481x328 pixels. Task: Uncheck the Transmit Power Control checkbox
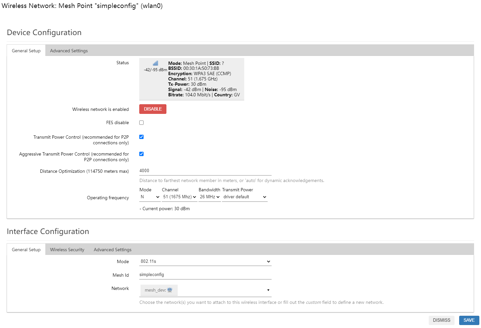pos(142,137)
